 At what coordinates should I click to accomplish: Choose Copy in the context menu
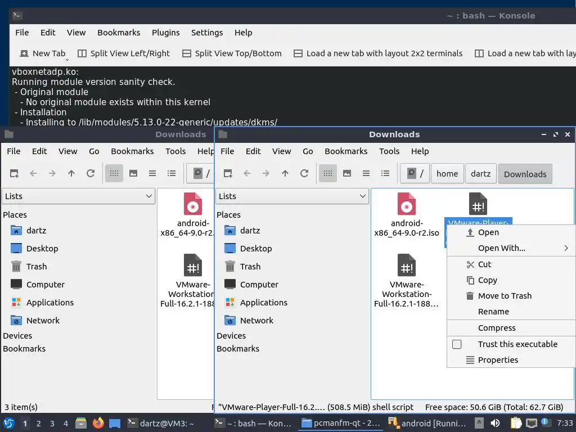pyautogui.click(x=511, y=280)
